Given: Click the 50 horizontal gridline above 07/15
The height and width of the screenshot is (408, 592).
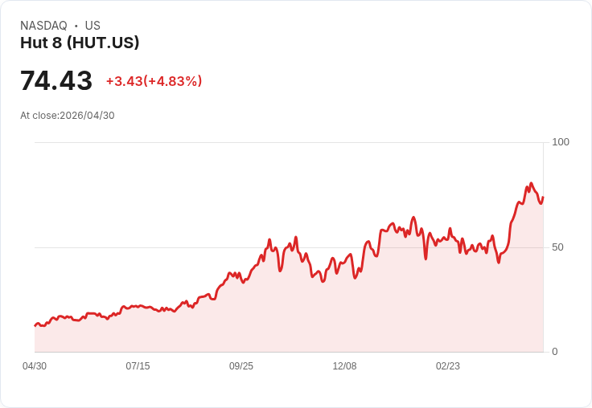Looking at the screenshot, I should (138, 247).
